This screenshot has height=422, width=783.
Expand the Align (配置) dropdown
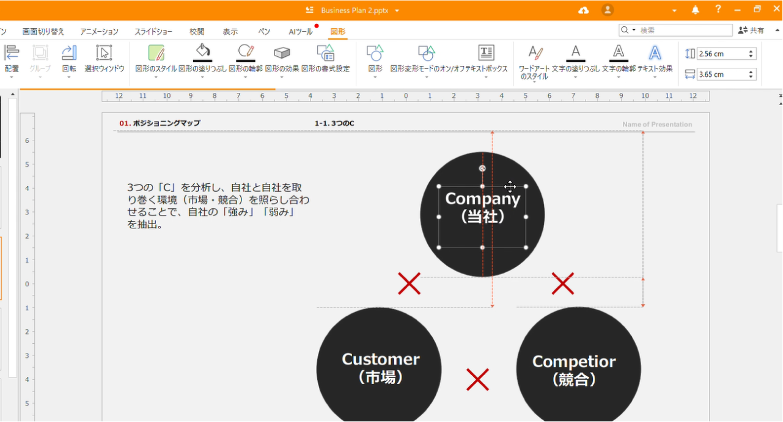click(12, 78)
